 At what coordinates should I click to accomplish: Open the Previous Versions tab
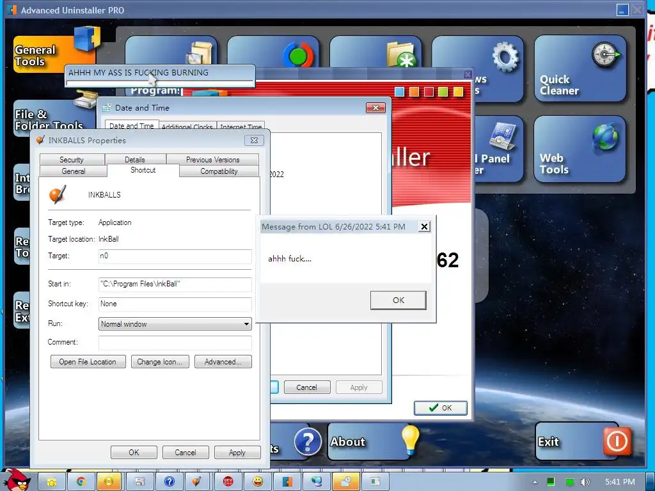(212, 159)
